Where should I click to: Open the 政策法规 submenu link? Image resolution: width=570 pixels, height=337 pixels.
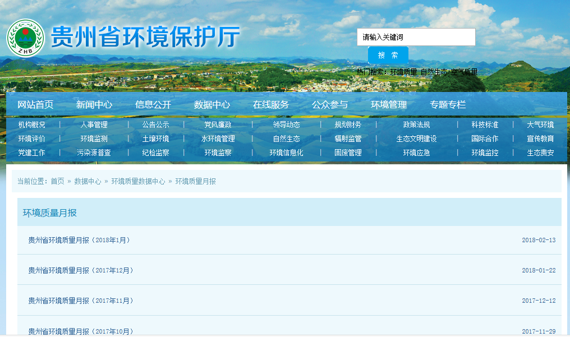pyautogui.click(x=416, y=125)
